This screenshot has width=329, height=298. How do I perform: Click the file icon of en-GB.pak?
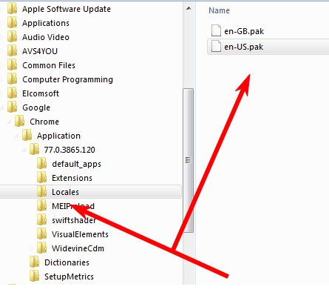pyautogui.click(x=216, y=30)
